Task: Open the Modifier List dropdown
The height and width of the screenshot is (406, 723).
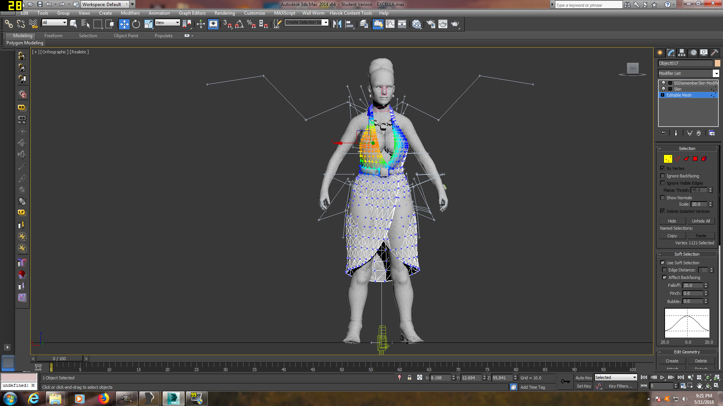Action: click(x=716, y=74)
